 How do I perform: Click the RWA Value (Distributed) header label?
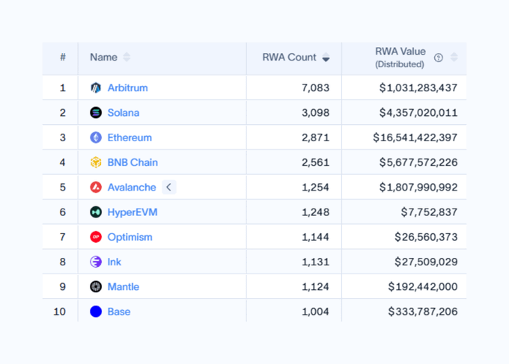[x=400, y=58]
